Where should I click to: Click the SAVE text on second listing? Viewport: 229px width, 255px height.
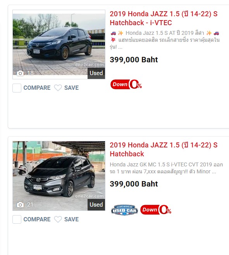(72, 219)
